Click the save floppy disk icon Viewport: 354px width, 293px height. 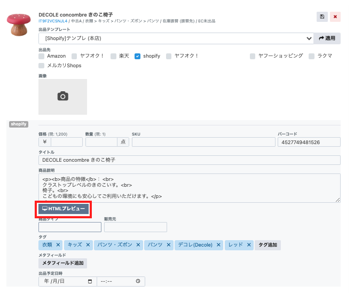[322, 17]
